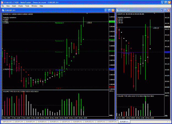
Task: Open the Tools menu
Action: click(27, 6)
